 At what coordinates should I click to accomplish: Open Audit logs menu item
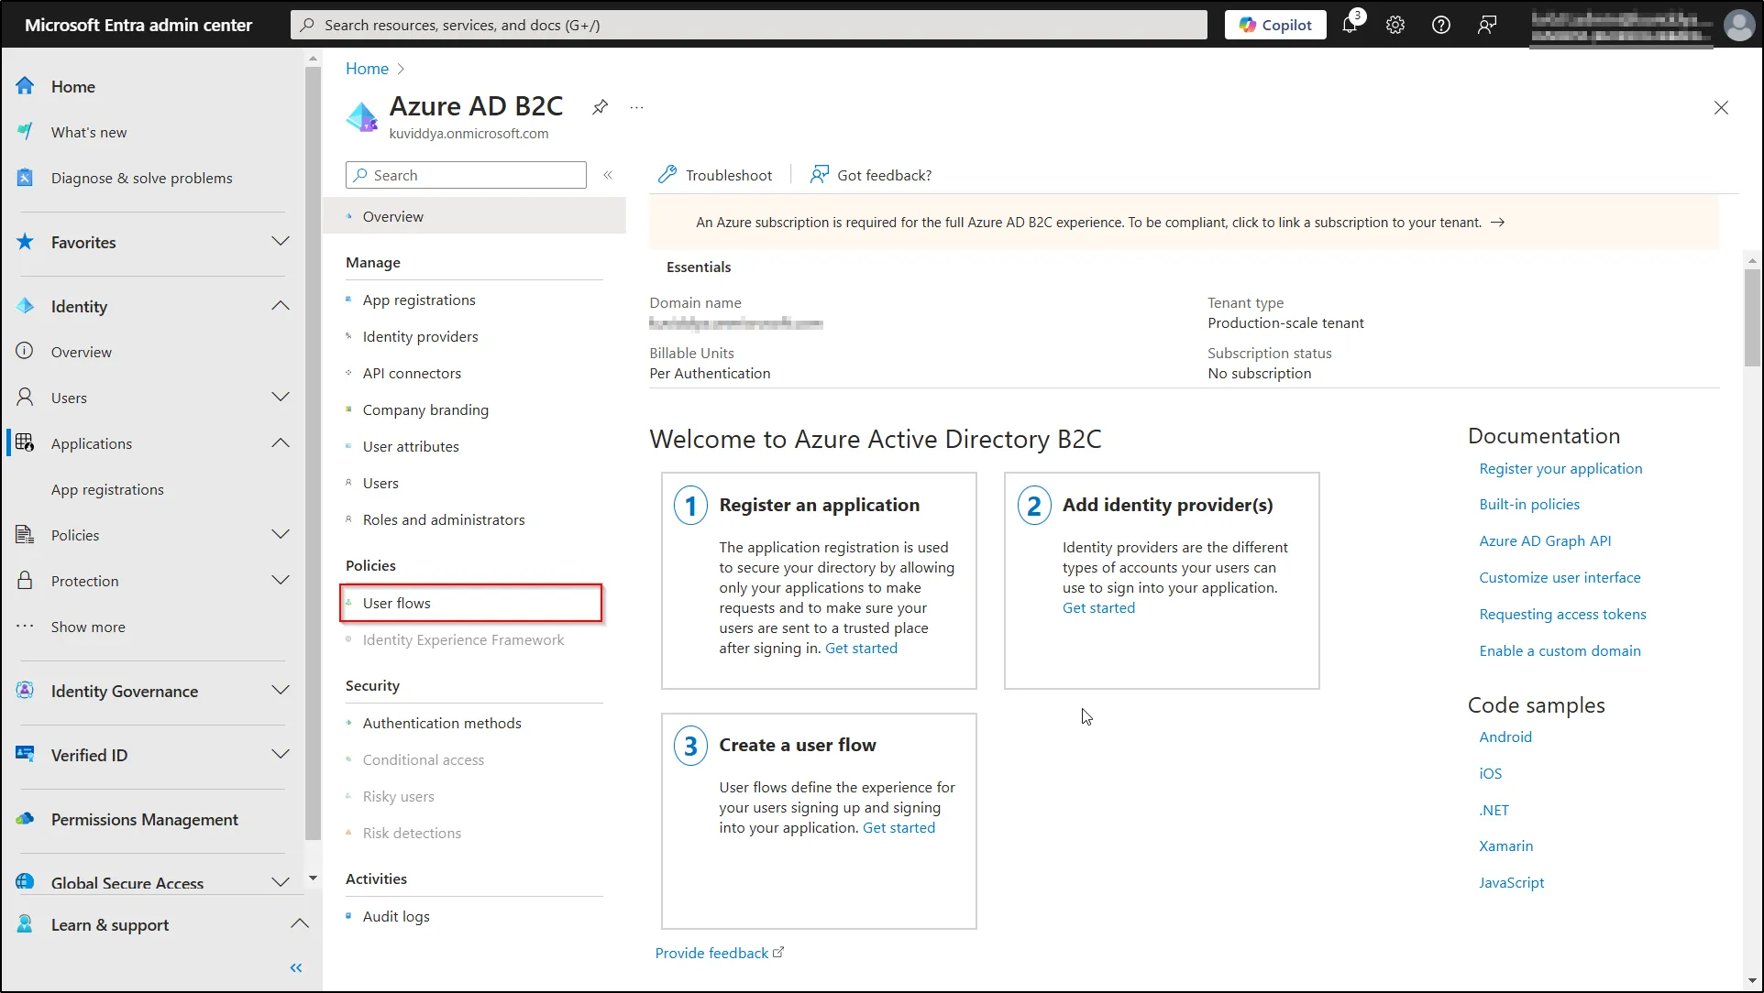(x=396, y=916)
